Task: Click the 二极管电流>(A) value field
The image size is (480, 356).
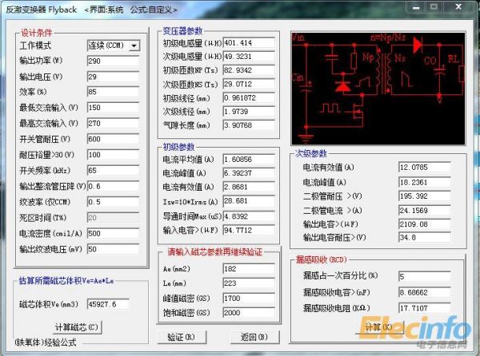Action: pyautogui.click(x=425, y=211)
